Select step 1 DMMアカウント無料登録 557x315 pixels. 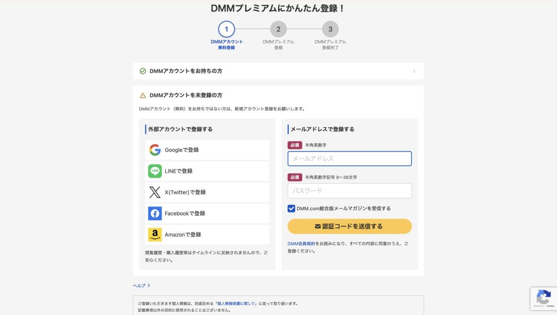point(226,29)
